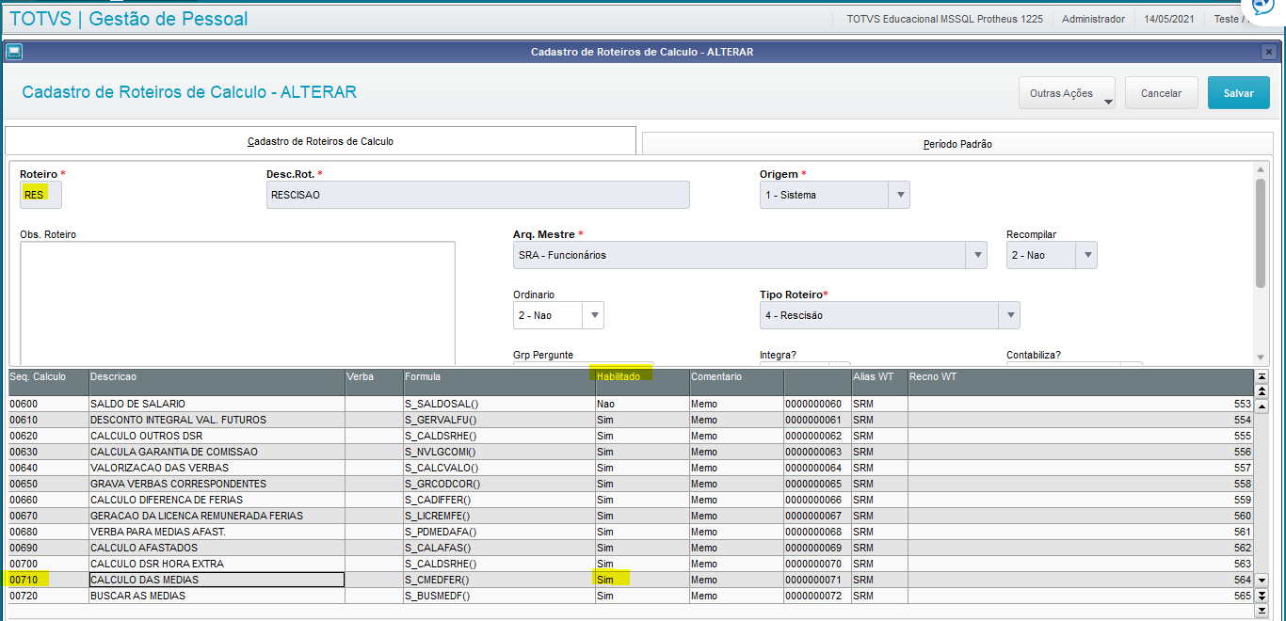Viewport: 1286px width, 621px height.
Task: Switch to the Período Padrão tab
Action: pyautogui.click(x=957, y=144)
